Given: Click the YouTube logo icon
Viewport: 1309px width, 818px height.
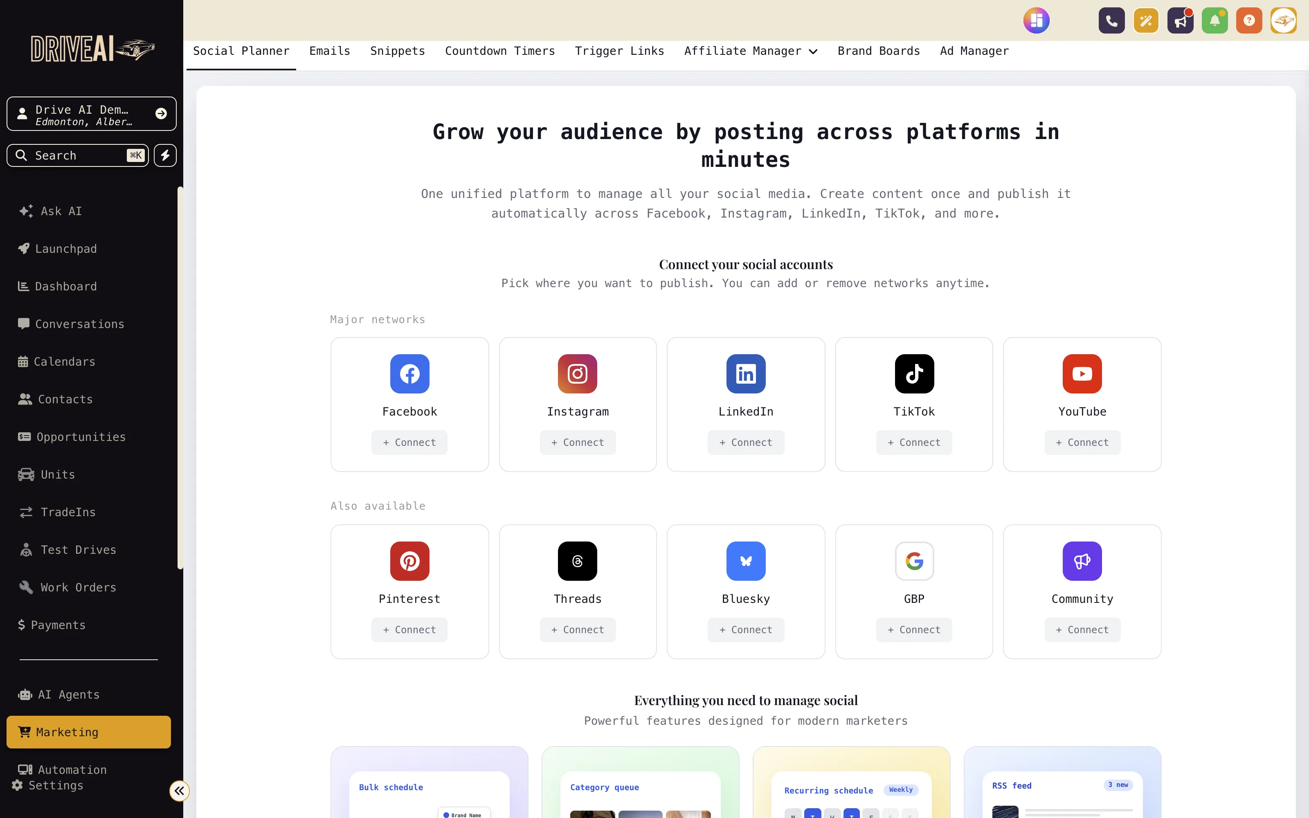Looking at the screenshot, I should (x=1082, y=374).
